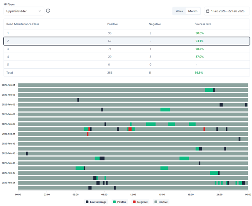252x206 pixels.
Task: Toggle the Positive legend entry
Action: click(x=120, y=202)
